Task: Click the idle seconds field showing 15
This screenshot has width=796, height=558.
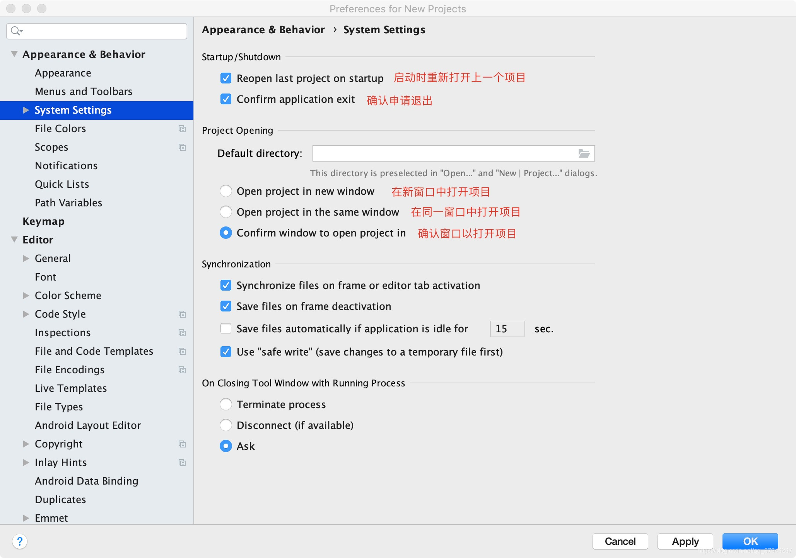Action: click(x=507, y=329)
